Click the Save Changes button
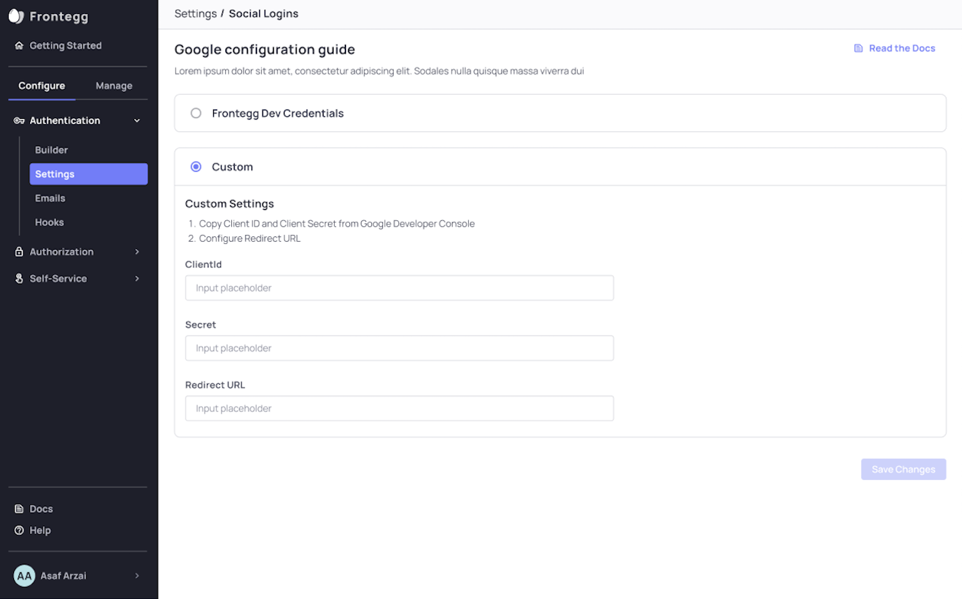 (903, 469)
